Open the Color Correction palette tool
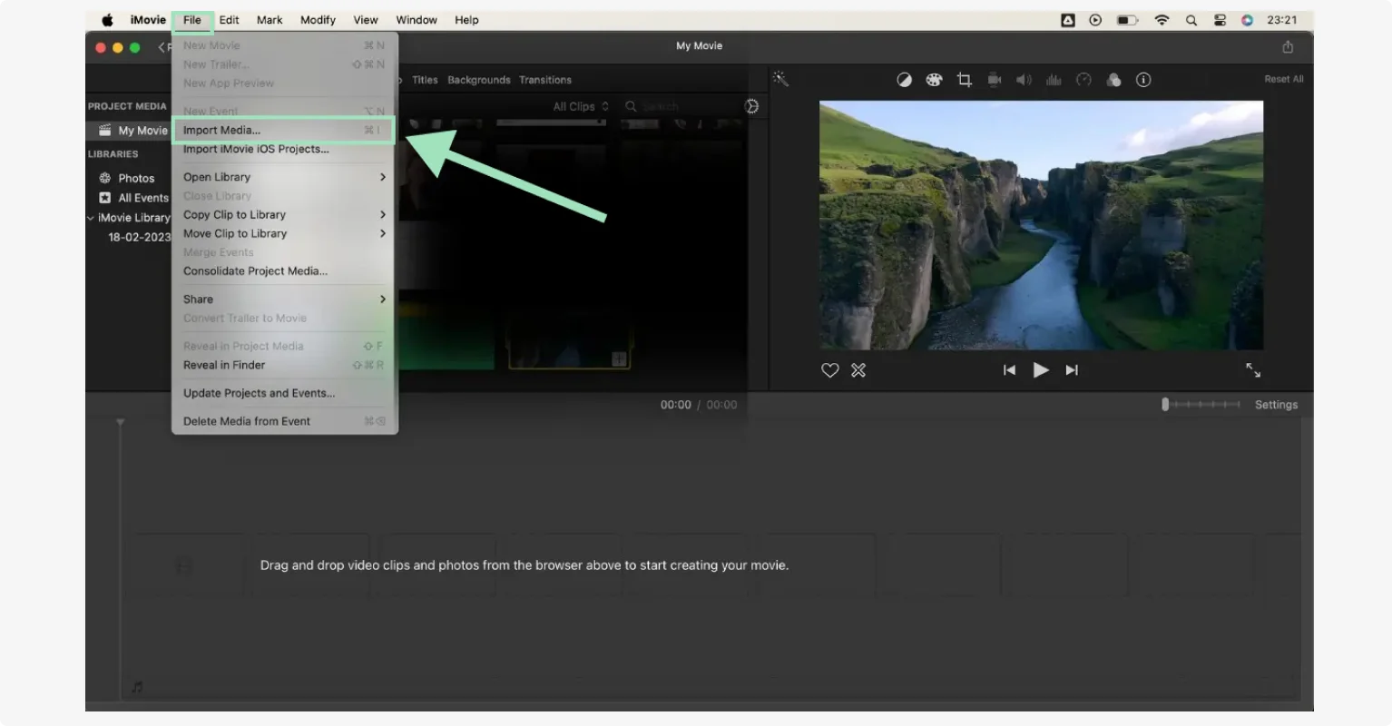 [934, 79]
